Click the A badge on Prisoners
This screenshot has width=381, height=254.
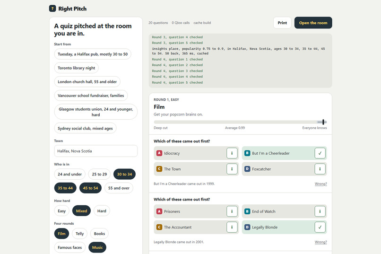[159, 211]
